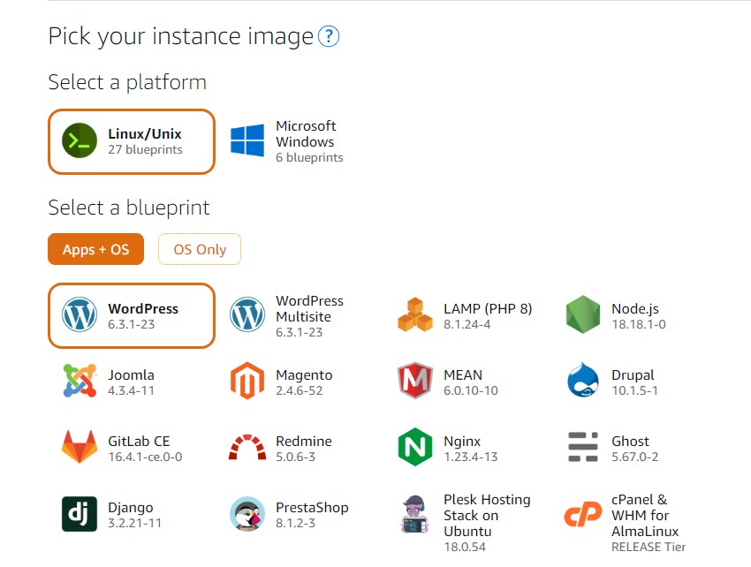Click the Ghost blueprint name

click(630, 441)
